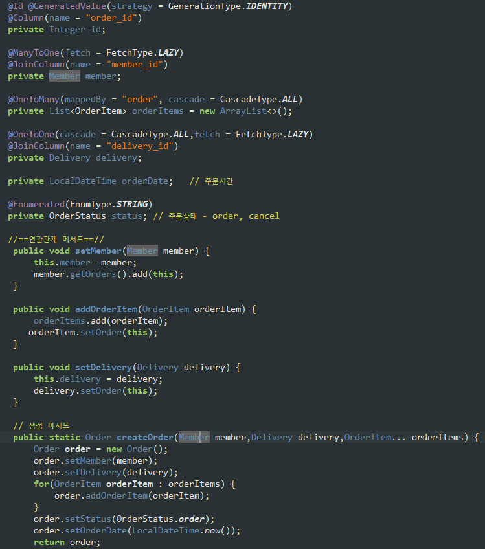Click the "member_id" string literal
Image resolution: width=485 pixels, height=549 pixels.
point(135,65)
